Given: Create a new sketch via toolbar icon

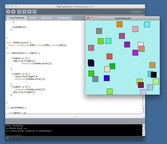Looking at the screenshot, I should coord(19,12).
